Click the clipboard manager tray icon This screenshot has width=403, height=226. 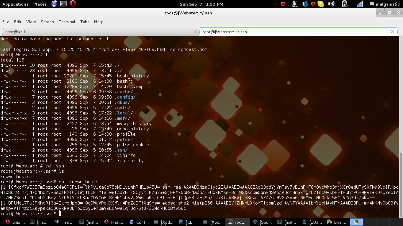click(345, 4)
